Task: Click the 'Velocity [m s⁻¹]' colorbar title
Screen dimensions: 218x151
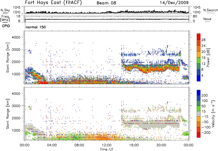Action: [213, 114]
